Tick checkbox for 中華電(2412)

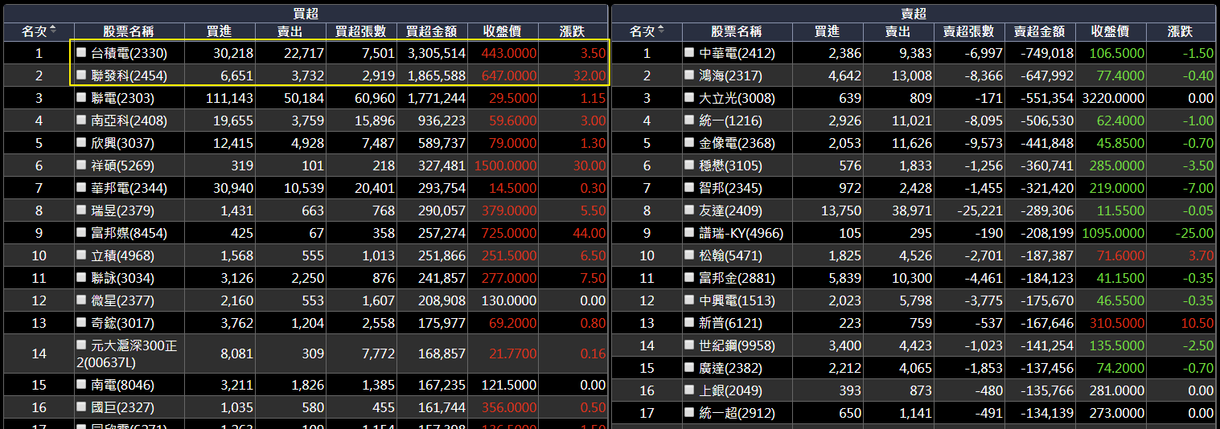pos(689,52)
